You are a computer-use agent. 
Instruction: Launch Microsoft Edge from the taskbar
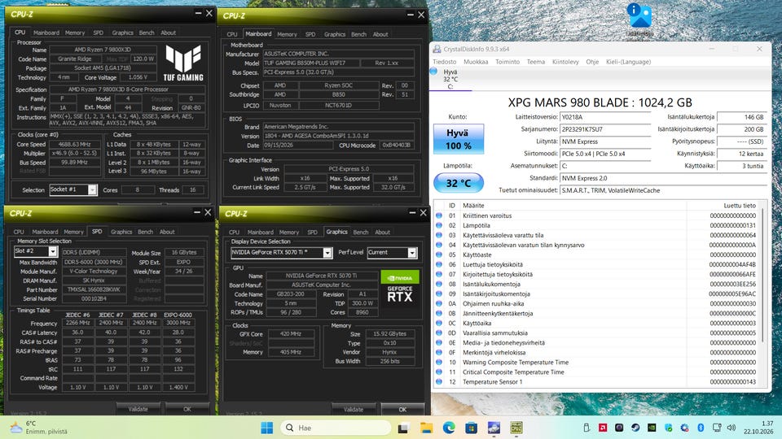[449, 428]
